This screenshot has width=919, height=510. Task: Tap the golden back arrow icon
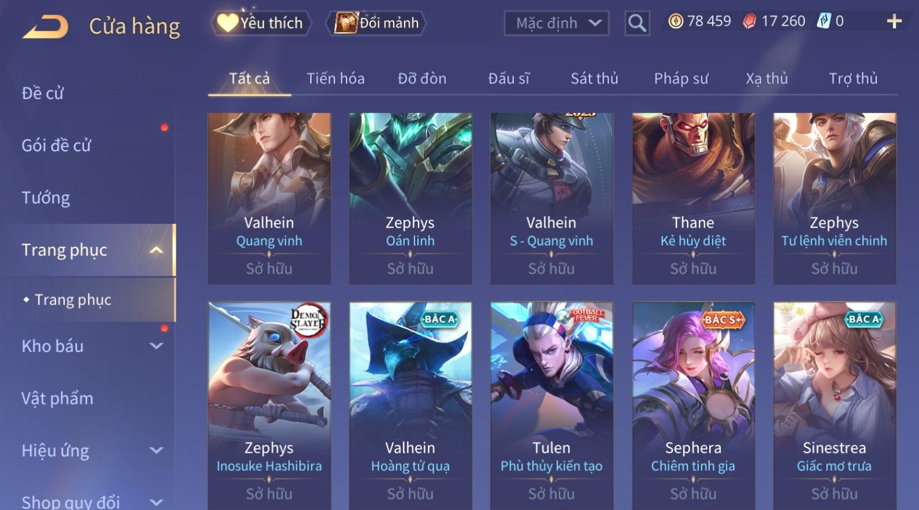point(45,26)
